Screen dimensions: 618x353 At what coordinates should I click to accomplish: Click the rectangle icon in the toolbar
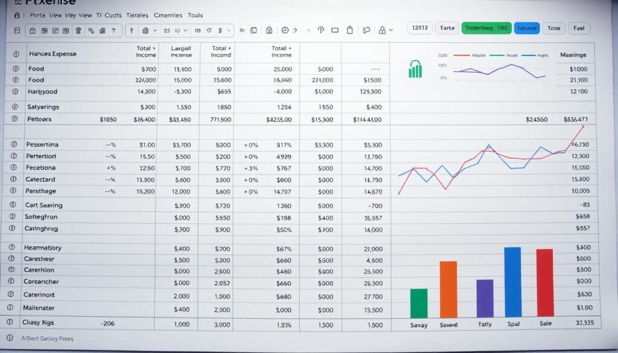pyautogui.click(x=335, y=30)
